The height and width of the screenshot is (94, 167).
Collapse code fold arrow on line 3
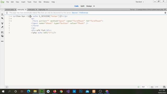(x=11, y=21)
